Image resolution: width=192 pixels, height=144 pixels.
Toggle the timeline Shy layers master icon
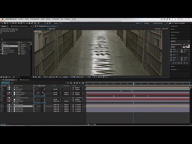[x=74, y=83]
